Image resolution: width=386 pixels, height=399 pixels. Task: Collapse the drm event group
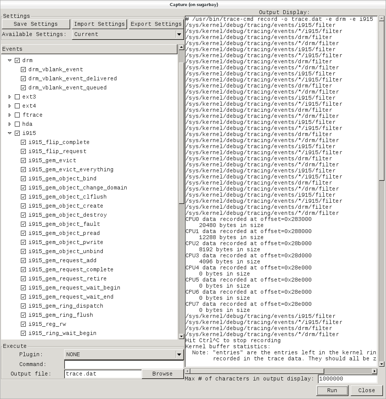[9, 60]
